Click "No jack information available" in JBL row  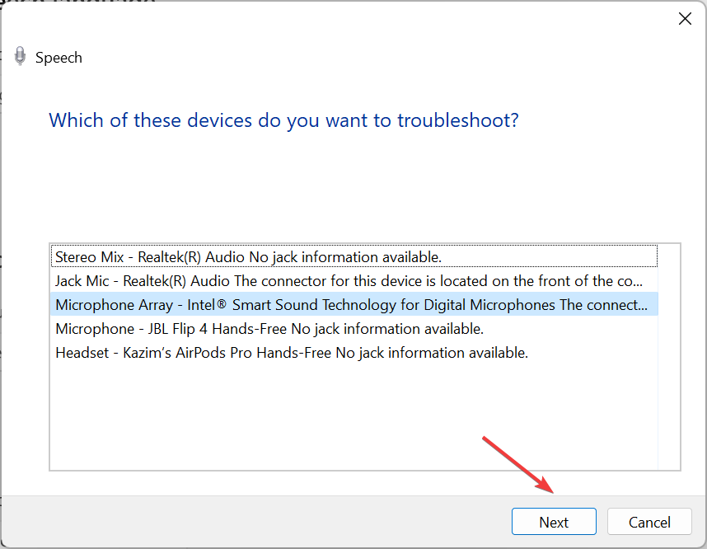pyautogui.click(x=387, y=329)
